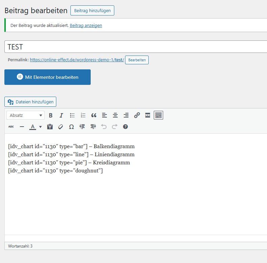The width and height of the screenshot is (267, 263).
Task: Toggle strikethrough formatting
Action: (11, 127)
